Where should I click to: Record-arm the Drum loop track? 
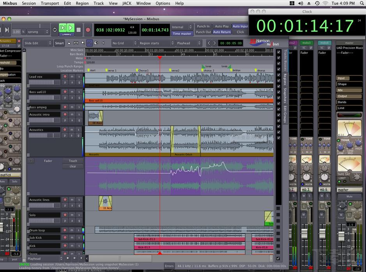click(x=65, y=230)
